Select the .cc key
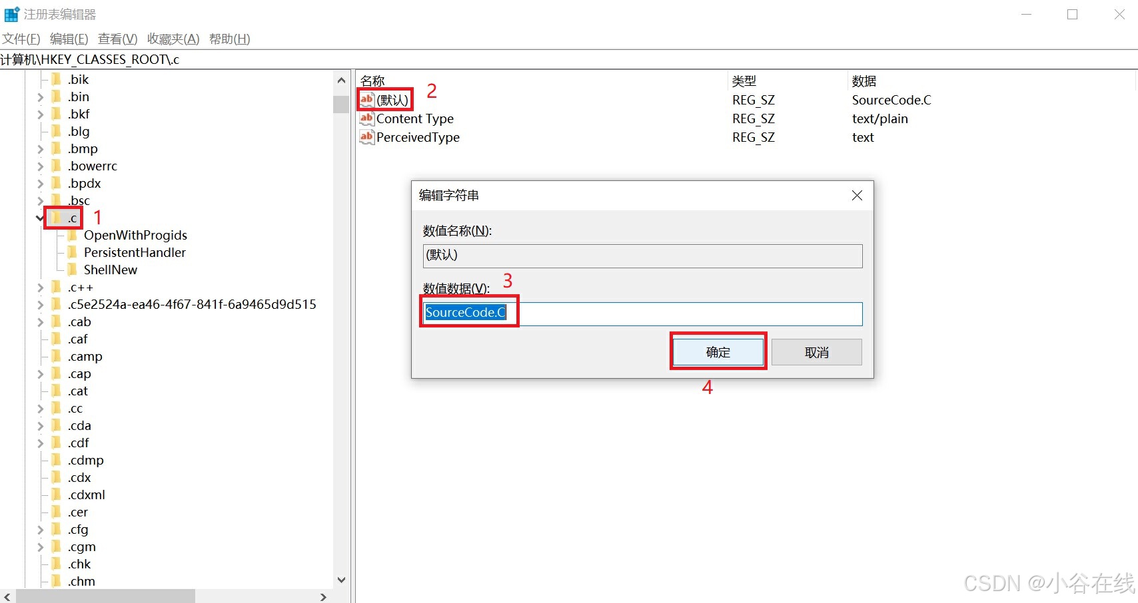This screenshot has width=1138, height=603. click(75, 408)
